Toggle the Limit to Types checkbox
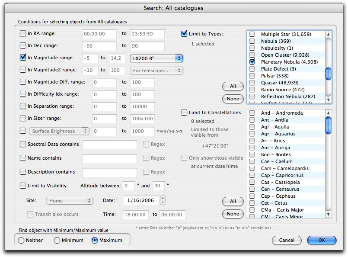Image resolution: width=348 pixels, height=257 pixels. pyautogui.click(x=184, y=34)
